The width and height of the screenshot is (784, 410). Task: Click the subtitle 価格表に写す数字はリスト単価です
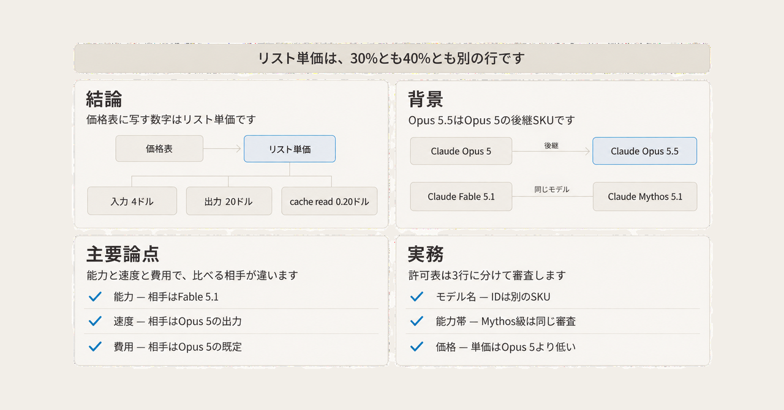pos(171,119)
